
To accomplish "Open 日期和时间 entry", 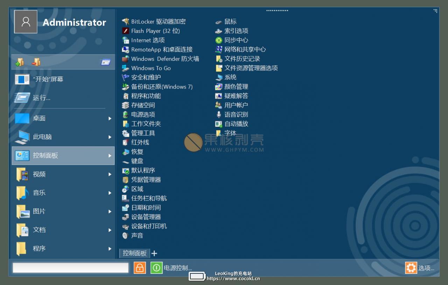I will click(141, 208).
